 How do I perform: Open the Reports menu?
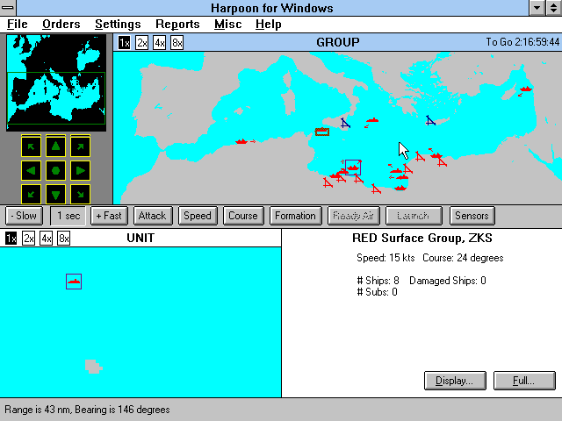click(x=177, y=24)
